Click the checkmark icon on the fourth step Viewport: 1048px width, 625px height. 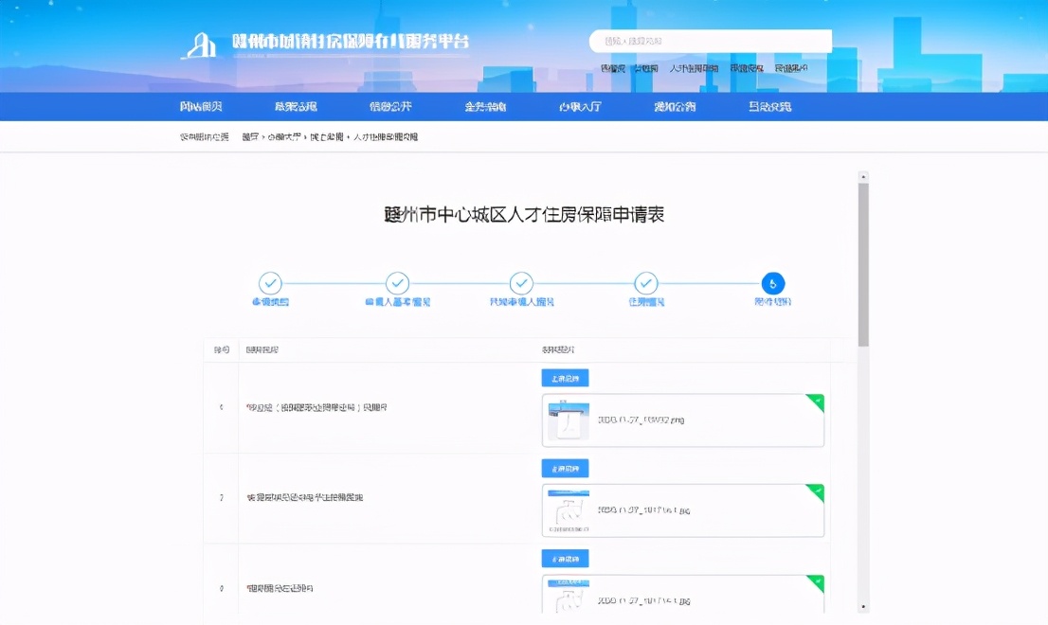[x=646, y=284]
